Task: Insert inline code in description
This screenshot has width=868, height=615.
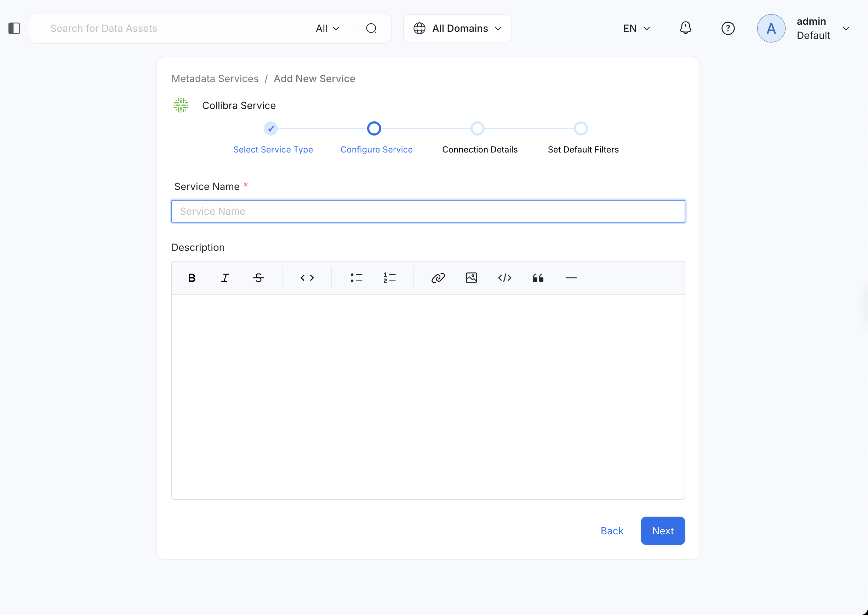Action: (307, 278)
